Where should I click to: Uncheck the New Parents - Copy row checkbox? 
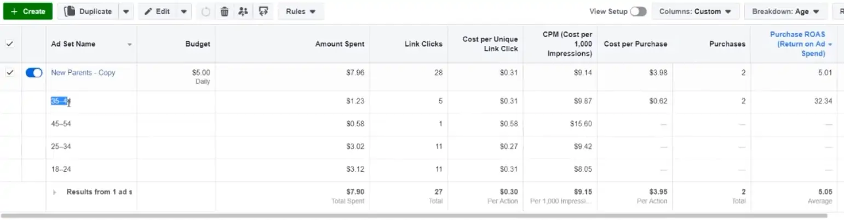point(10,73)
